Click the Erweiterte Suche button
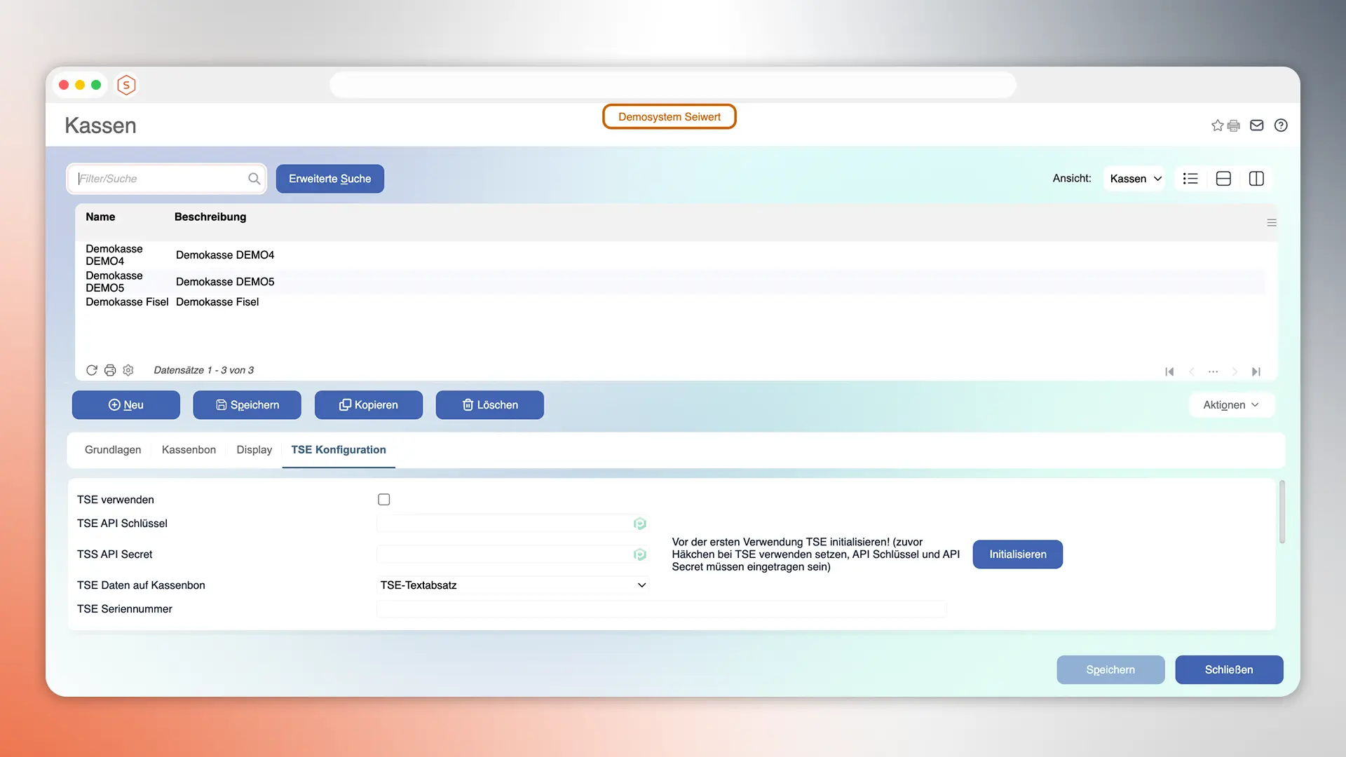Screen dimensions: 1346x757 (x=329, y=179)
